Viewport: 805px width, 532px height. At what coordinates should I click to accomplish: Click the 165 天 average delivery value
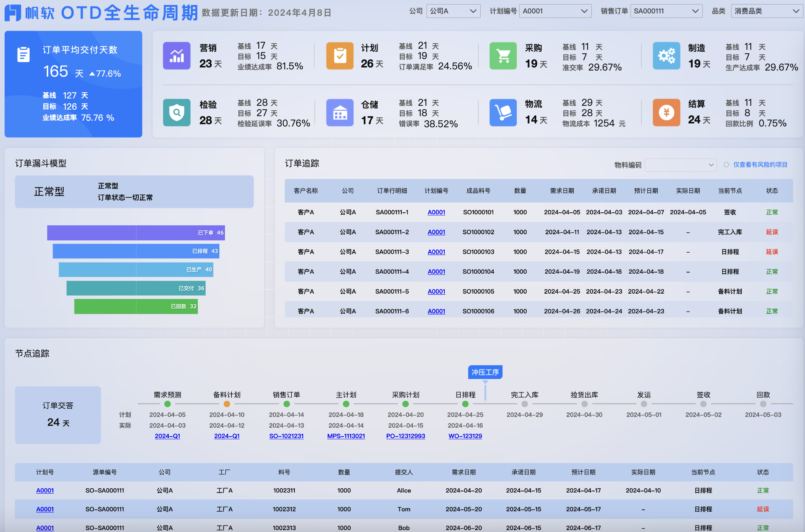pos(63,72)
